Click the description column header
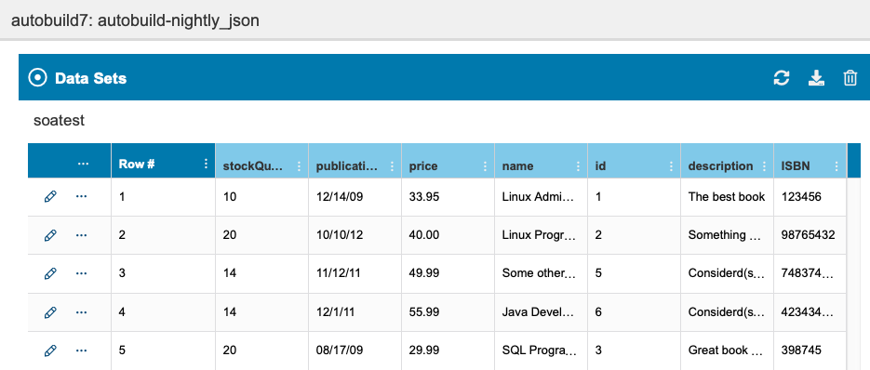Image resolution: width=870 pixels, height=370 pixels. (x=721, y=165)
